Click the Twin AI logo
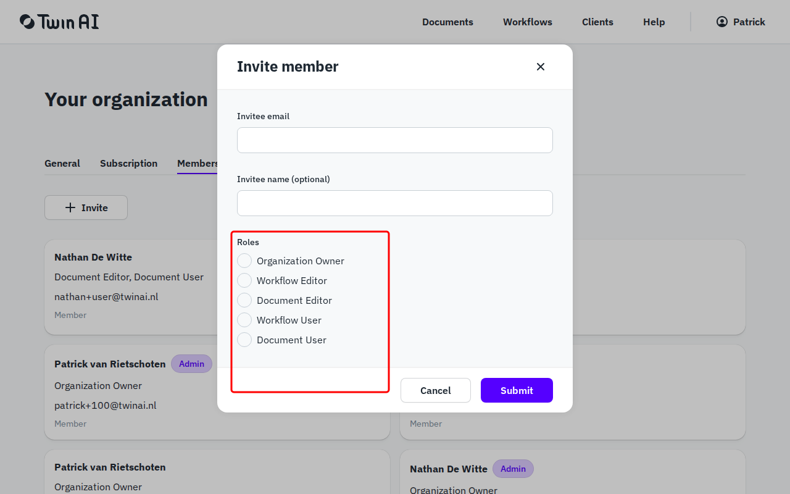Screen dimensions: 790x494 pos(59,22)
